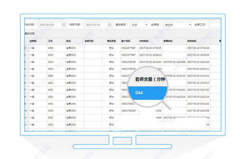
Task: Select row with end time 2017-03-23 17:52:24
Action: 123,48
